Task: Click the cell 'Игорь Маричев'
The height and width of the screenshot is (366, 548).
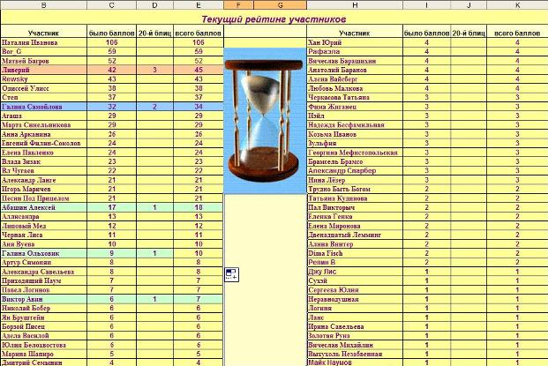Action: click(x=44, y=189)
